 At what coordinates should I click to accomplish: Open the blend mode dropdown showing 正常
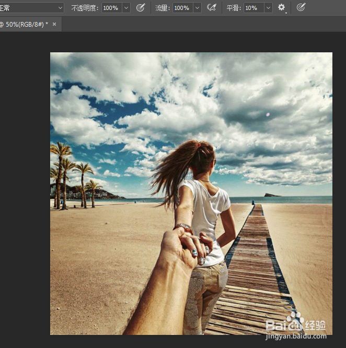(x=31, y=8)
